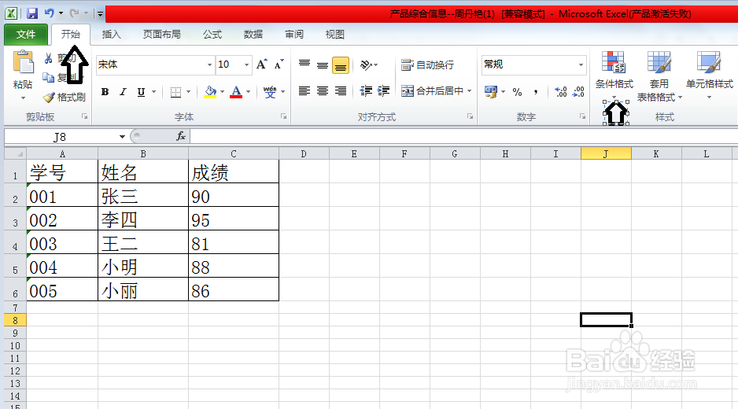The height and width of the screenshot is (409, 738).
Task: Switch to the 视图 View tab
Action: (x=335, y=35)
